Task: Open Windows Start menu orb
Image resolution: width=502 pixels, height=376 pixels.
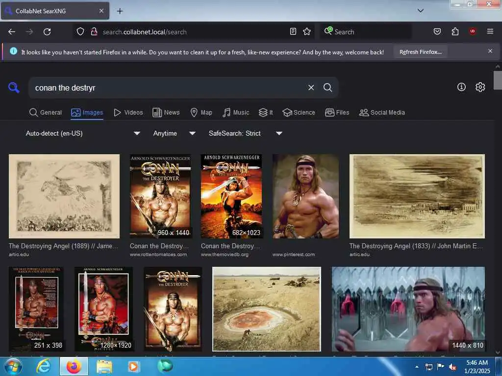Action: pos(13,366)
